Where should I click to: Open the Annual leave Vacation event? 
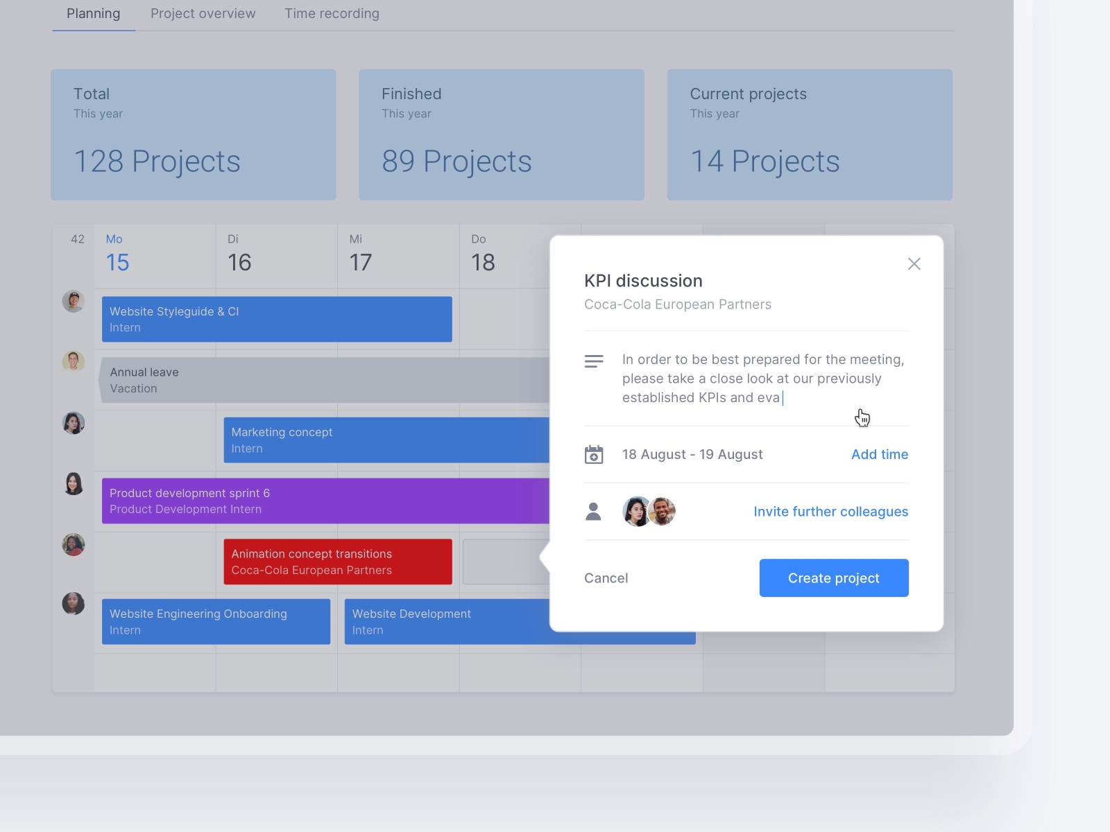click(x=325, y=380)
